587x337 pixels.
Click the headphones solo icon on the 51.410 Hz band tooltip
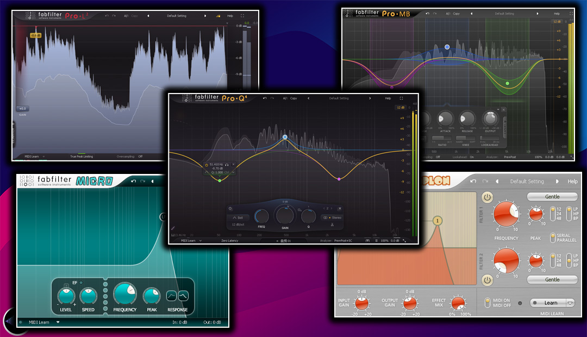227,164
